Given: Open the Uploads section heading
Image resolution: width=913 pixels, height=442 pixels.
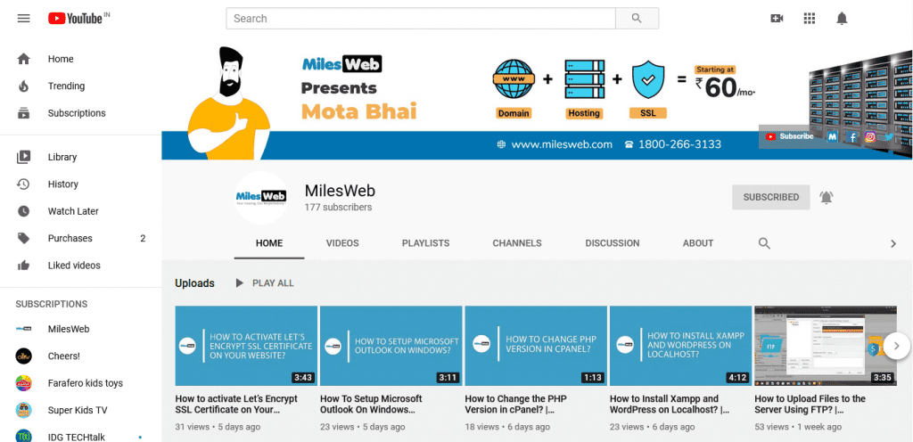Looking at the screenshot, I should tap(194, 283).
